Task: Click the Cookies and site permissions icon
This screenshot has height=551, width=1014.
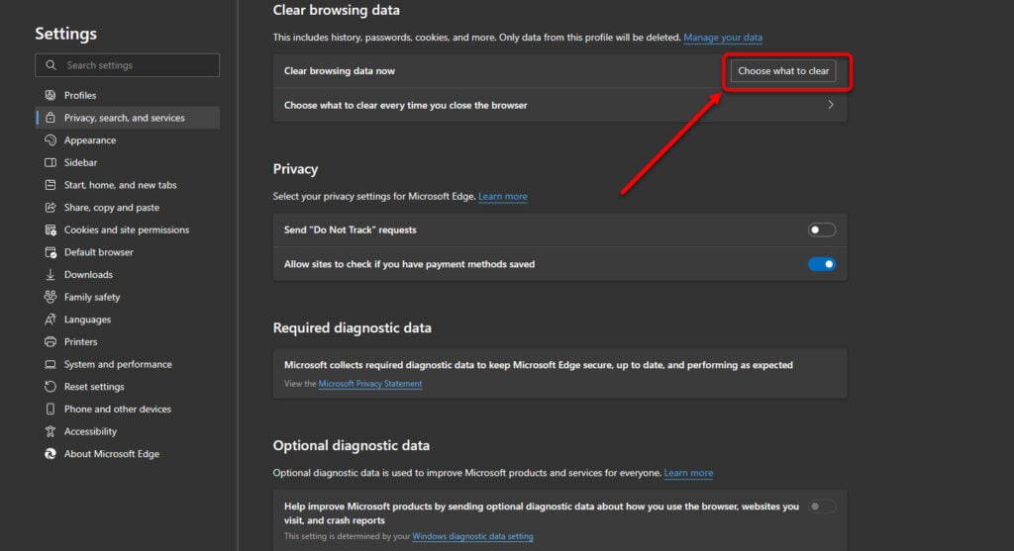Action: 51,230
